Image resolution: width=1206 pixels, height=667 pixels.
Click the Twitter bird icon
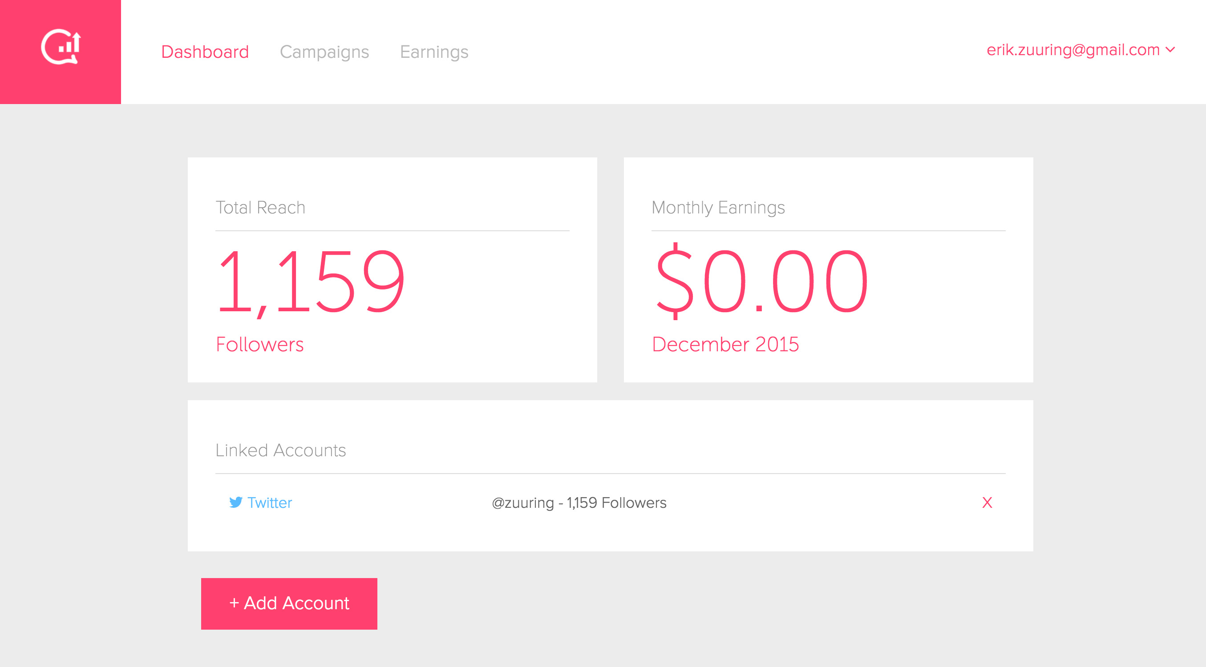click(x=236, y=502)
